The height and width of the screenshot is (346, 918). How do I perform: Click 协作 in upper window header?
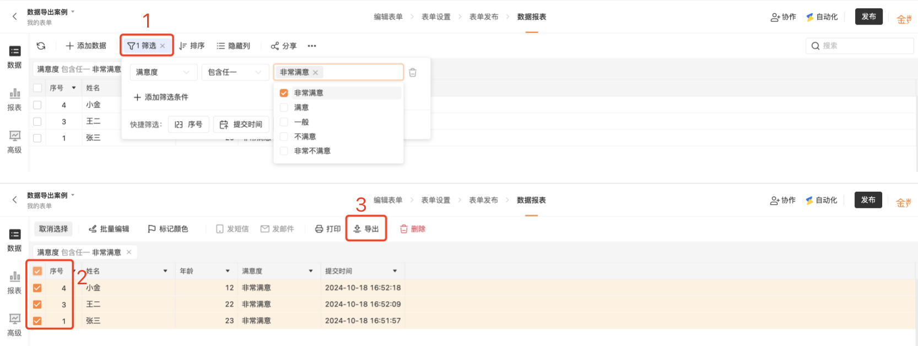[783, 17]
